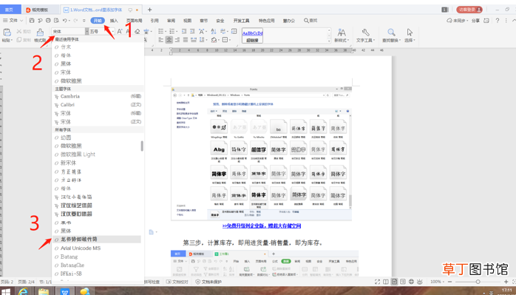Image resolution: width=516 pixels, height=295 pixels.
Task: Click the Align Right icon
Action: [177, 40]
